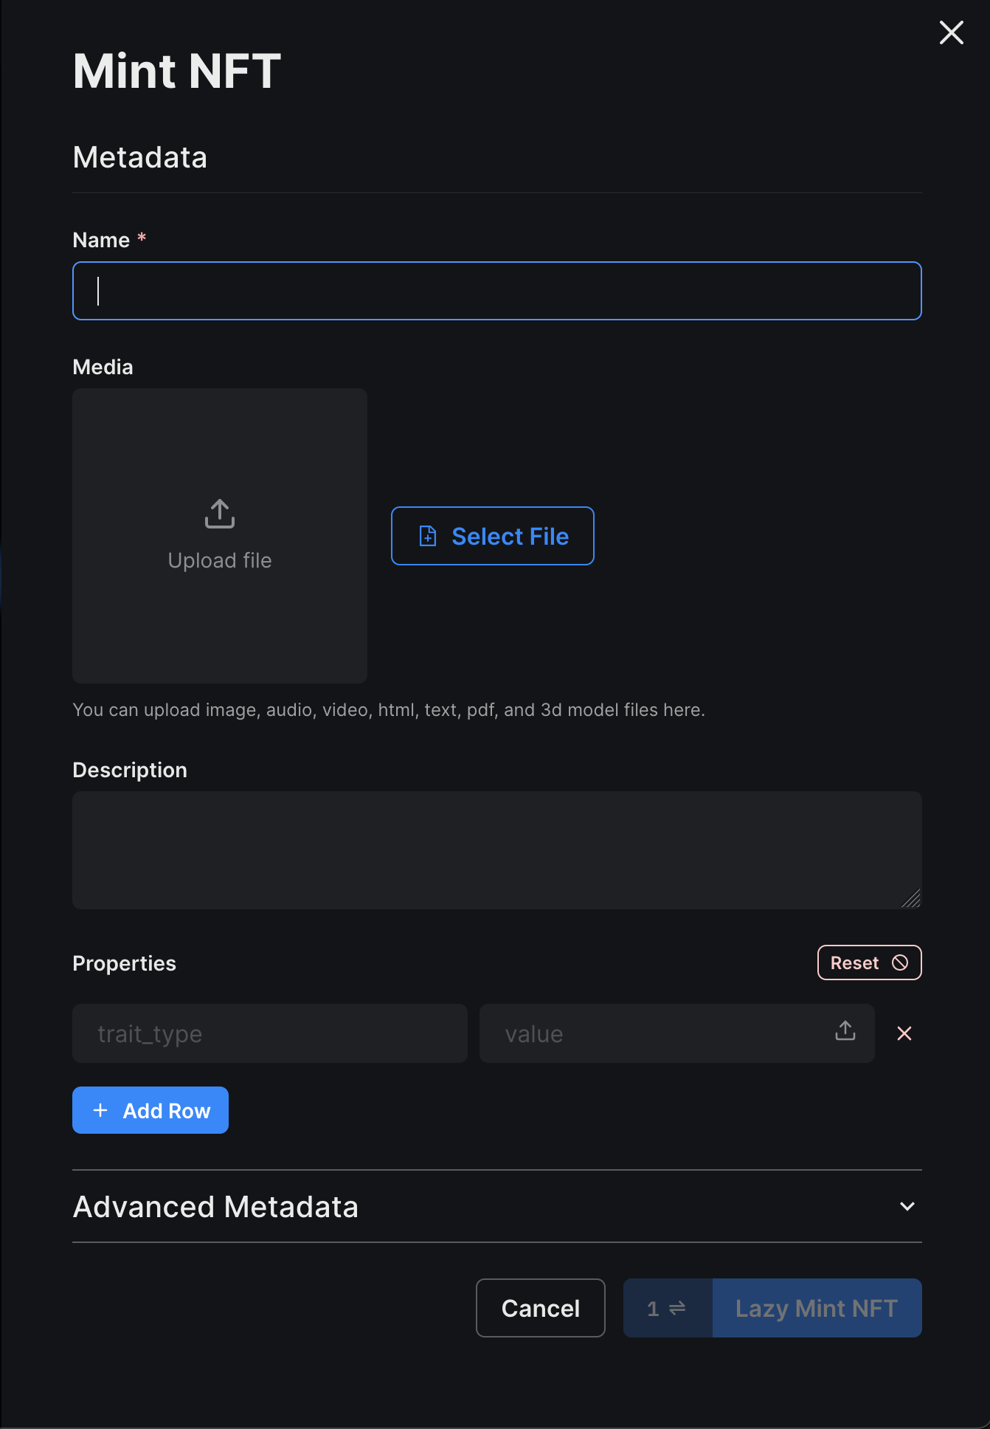Click inside the Description text area

(x=496, y=849)
